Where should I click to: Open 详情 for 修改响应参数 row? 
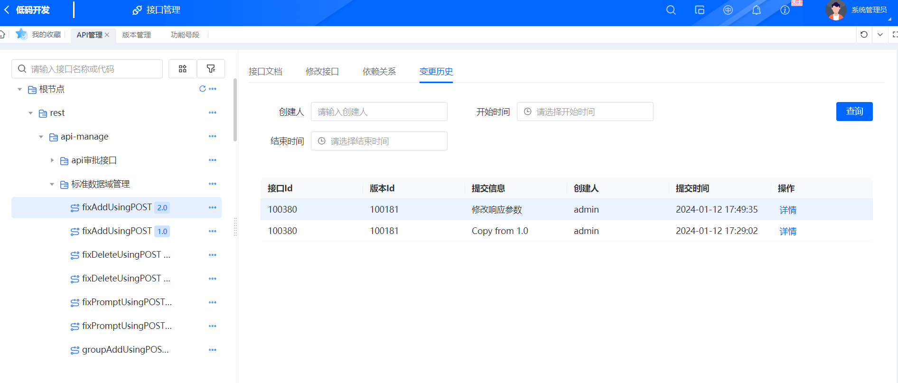[x=788, y=210]
